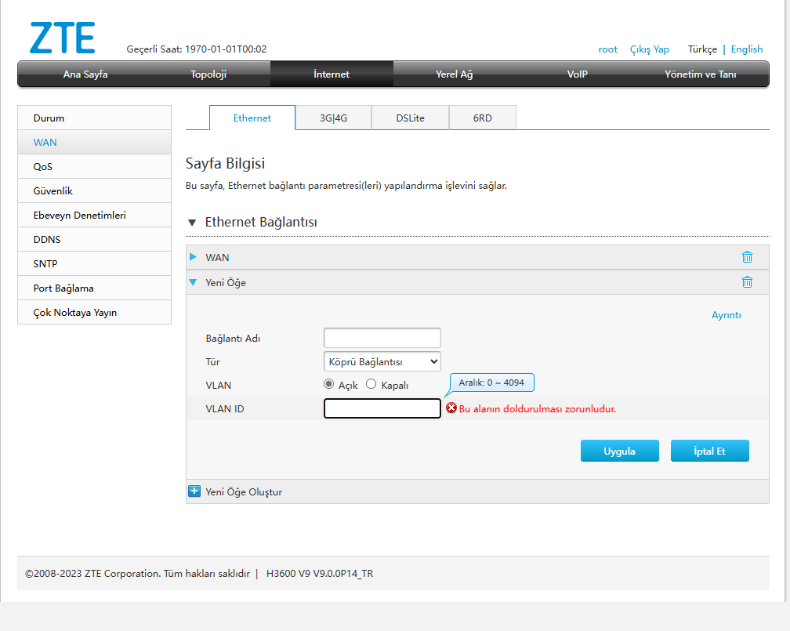
Task: Click the ZTE logo
Action: tap(63, 38)
